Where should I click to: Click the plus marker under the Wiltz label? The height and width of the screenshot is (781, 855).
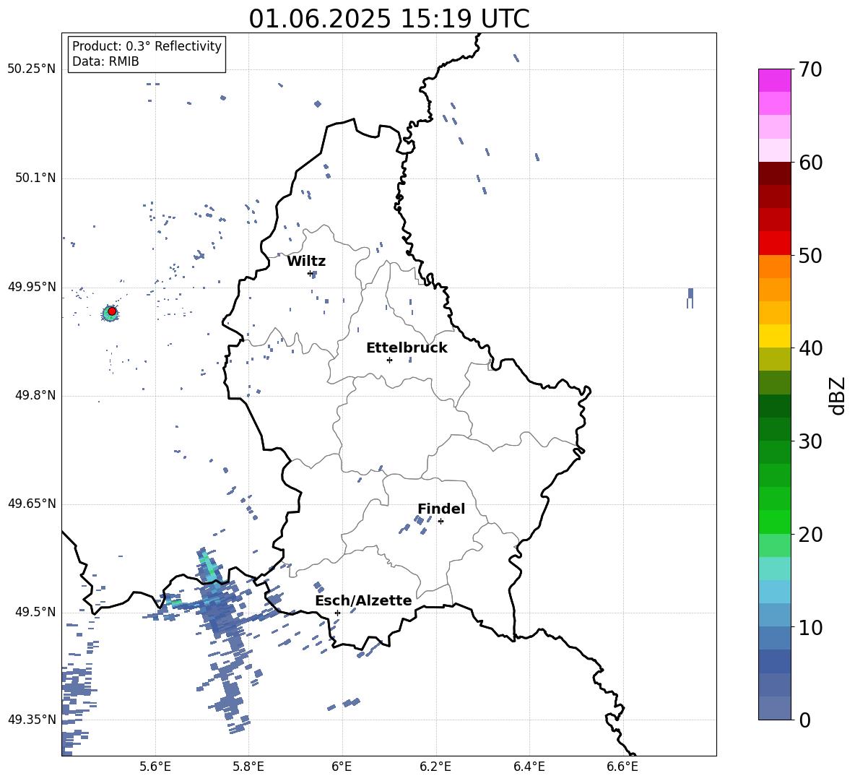(x=310, y=273)
